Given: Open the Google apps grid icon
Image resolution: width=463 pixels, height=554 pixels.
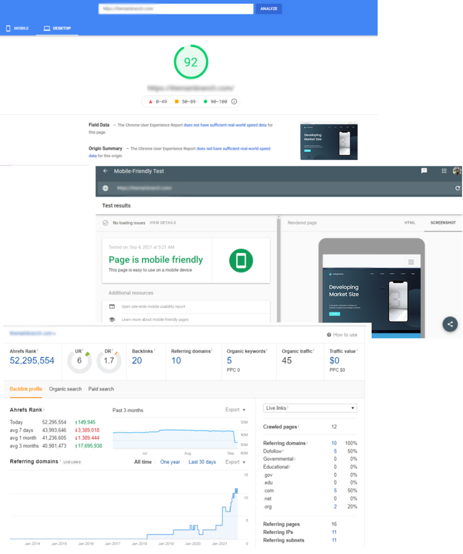Looking at the screenshot, I should (x=444, y=171).
